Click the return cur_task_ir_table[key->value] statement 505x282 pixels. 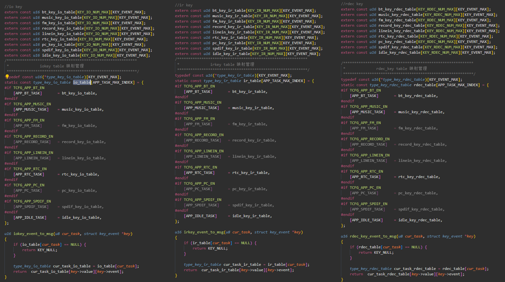tap(239, 270)
